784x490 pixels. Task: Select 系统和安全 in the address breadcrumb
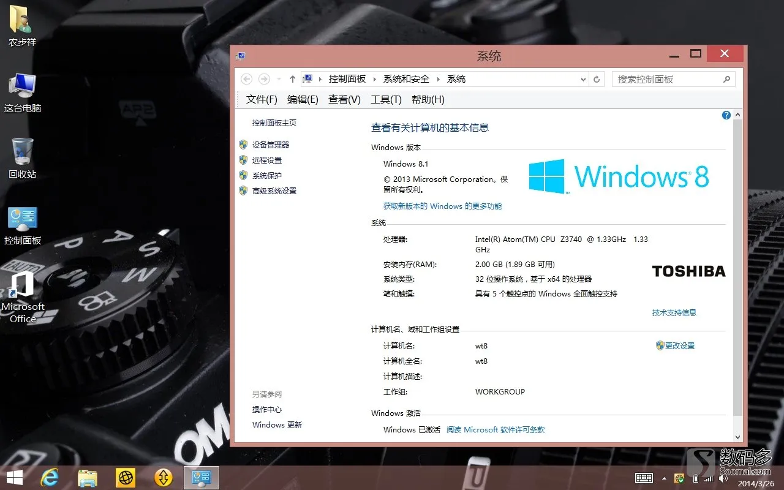tap(406, 79)
